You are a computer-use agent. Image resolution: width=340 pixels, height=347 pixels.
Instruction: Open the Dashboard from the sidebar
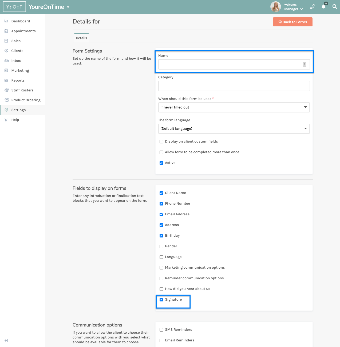tap(21, 21)
